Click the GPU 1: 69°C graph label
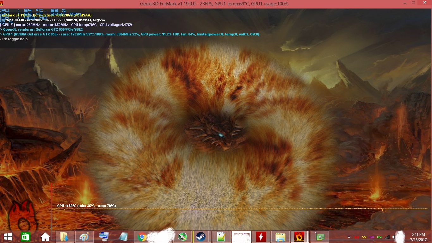The image size is (432, 243). tap(86, 206)
